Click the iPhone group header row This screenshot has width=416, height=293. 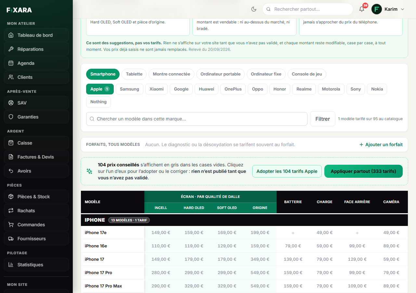[x=244, y=220]
